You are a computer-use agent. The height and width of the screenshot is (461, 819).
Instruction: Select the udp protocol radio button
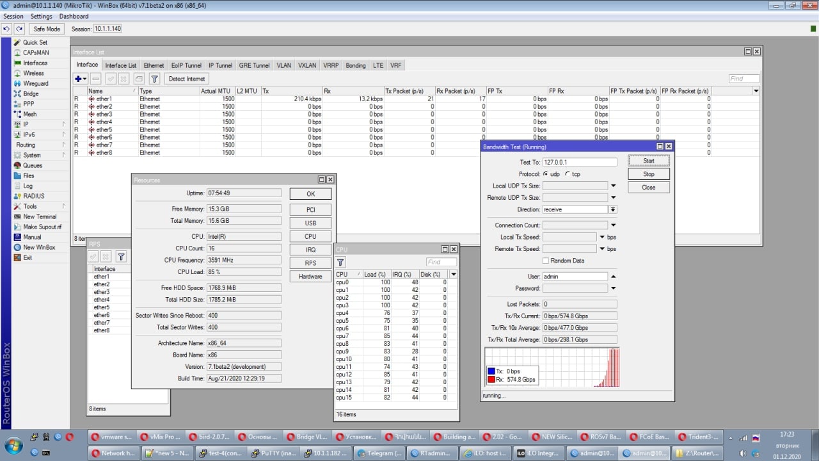[x=546, y=174]
